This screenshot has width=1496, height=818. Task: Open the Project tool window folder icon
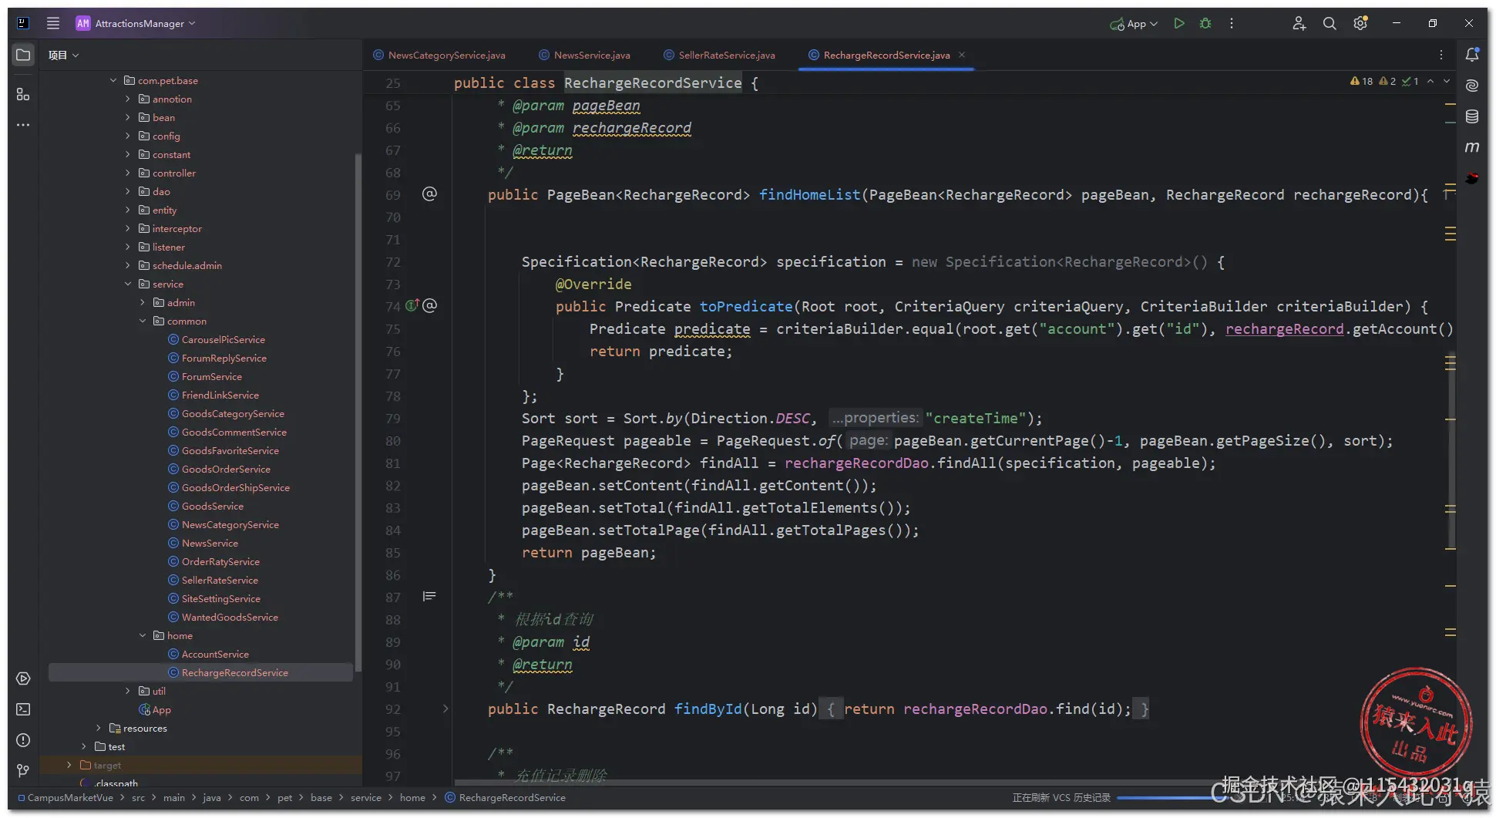23,55
